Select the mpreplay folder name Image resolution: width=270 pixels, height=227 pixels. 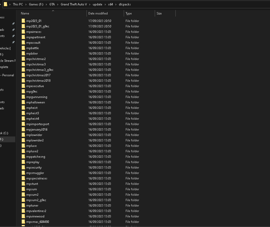point(33,162)
